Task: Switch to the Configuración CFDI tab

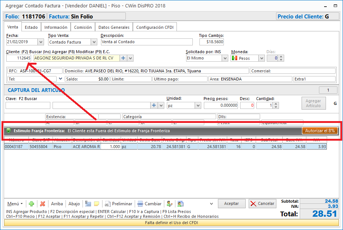Action: tap(155, 27)
